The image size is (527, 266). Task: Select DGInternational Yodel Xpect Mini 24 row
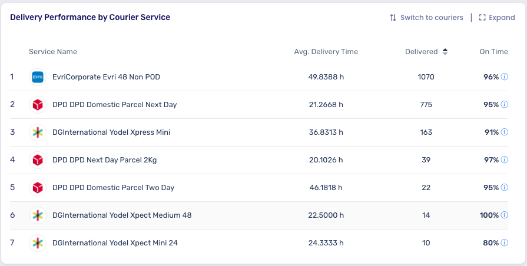259,243
